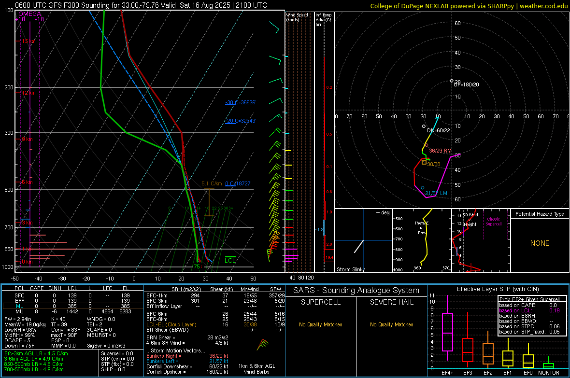Click the BRN Shear value line
This screenshot has width=570, height=378.
coord(187,337)
